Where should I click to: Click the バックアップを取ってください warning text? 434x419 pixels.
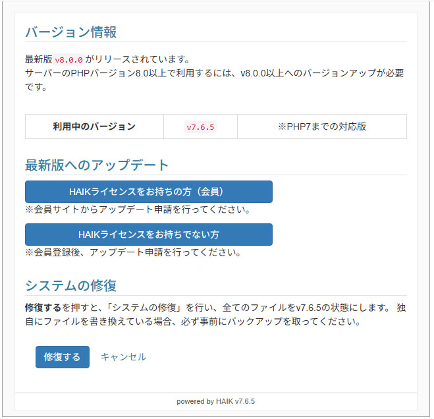tap(296, 322)
